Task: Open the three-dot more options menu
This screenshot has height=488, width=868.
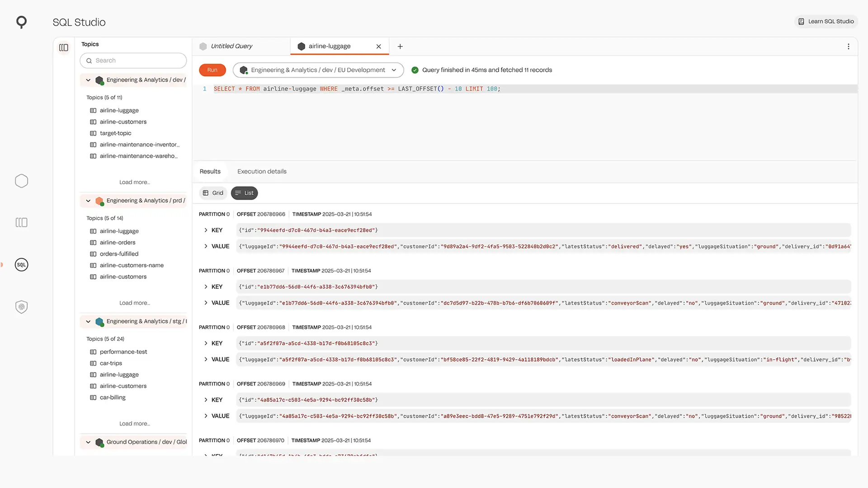Action: tap(848, 47)
